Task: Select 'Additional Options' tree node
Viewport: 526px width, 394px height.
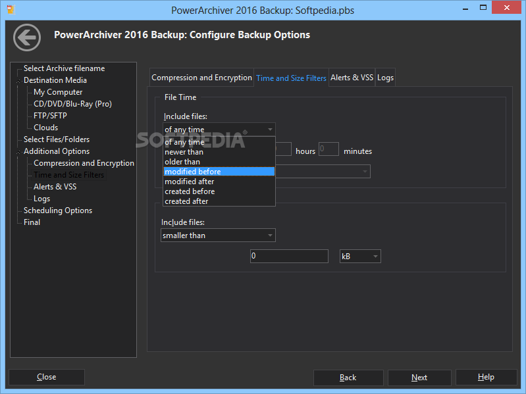Action: (57, 151)
